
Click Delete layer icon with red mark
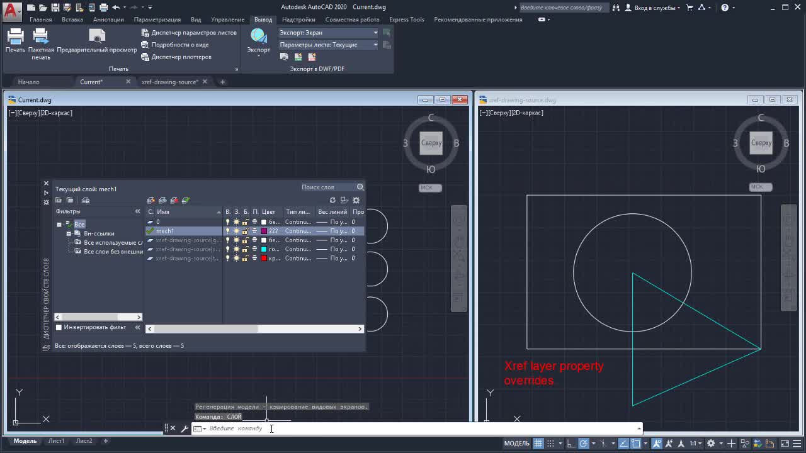coord(174,200)
